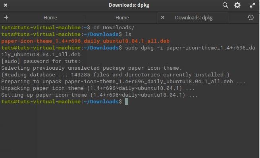Close the Downloads: dpkg tab

(163, 17)
